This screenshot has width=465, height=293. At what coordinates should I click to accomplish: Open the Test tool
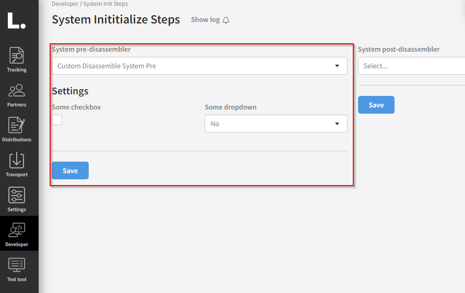point(17,269)
